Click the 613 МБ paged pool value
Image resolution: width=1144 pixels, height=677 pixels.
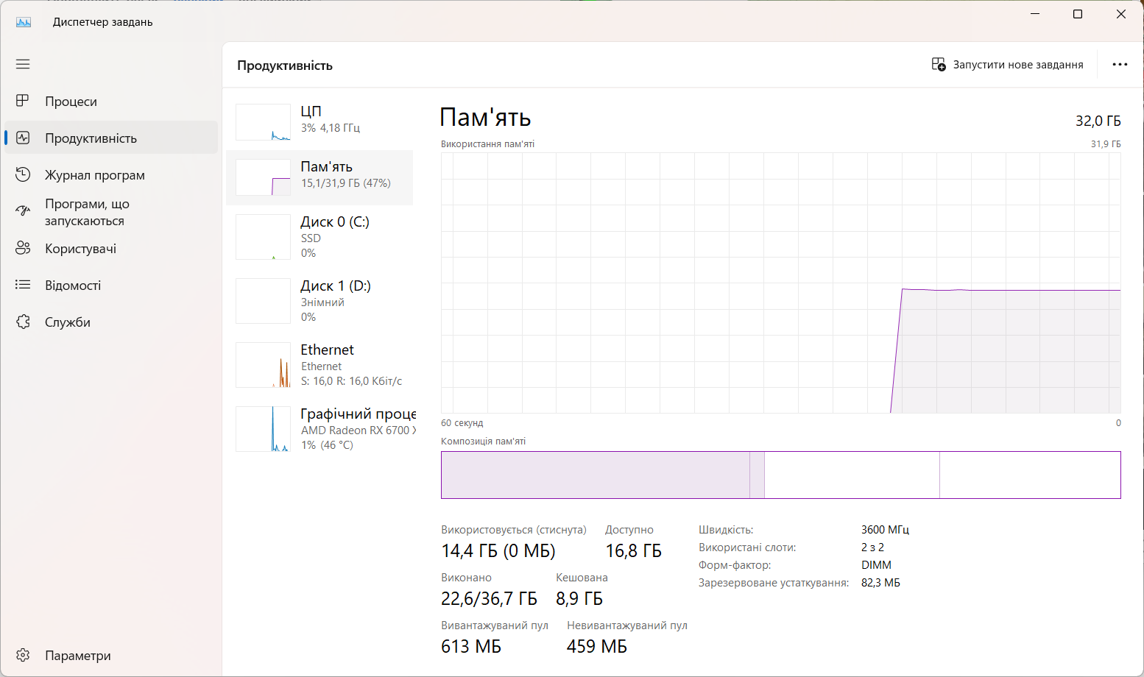click(471, 647)
